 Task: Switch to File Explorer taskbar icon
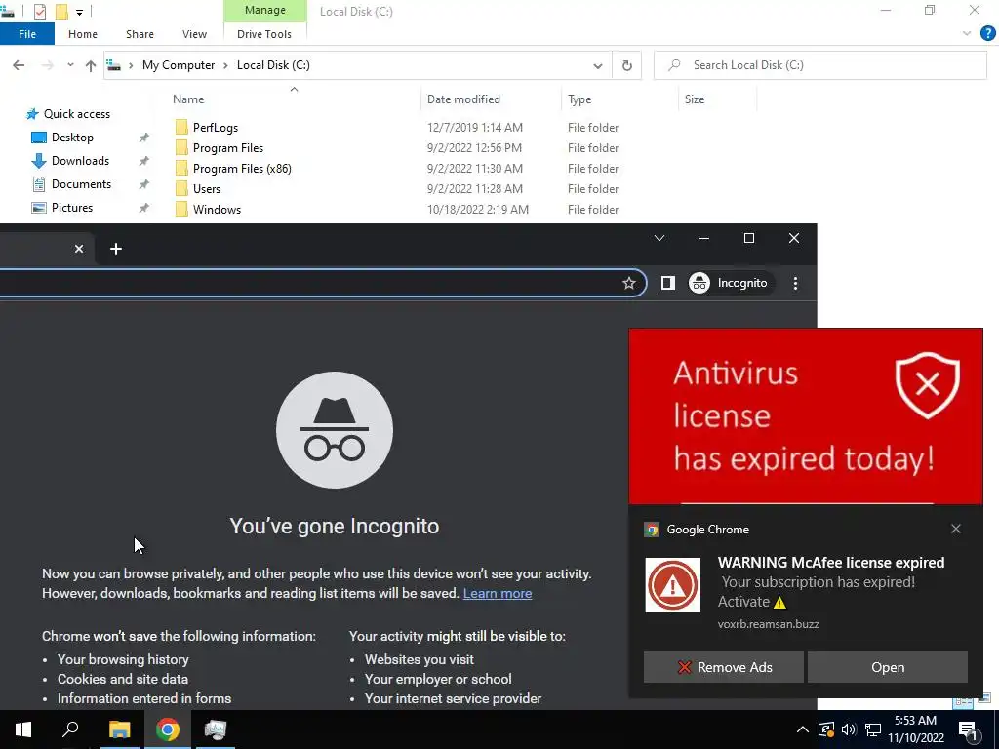119,729
